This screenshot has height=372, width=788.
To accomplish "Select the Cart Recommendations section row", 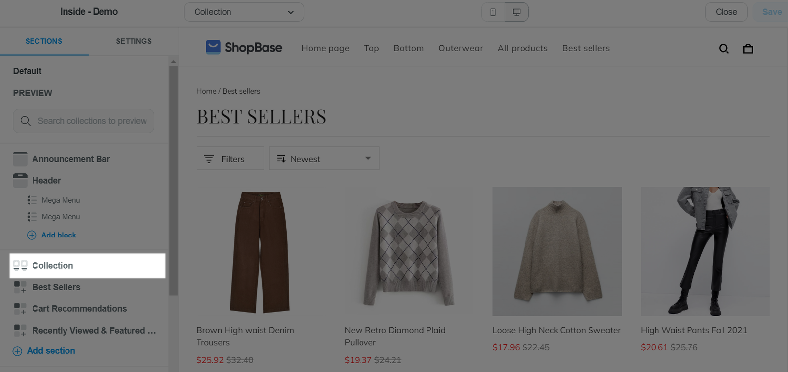I will pyautogui.click(x=88, y=309).
